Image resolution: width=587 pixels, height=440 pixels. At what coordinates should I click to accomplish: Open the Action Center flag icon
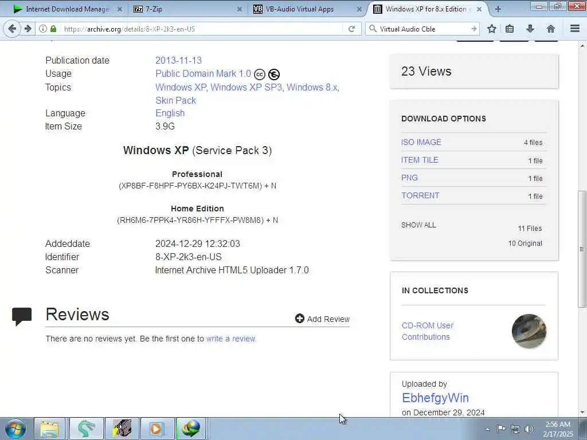[x=501, y=429]
